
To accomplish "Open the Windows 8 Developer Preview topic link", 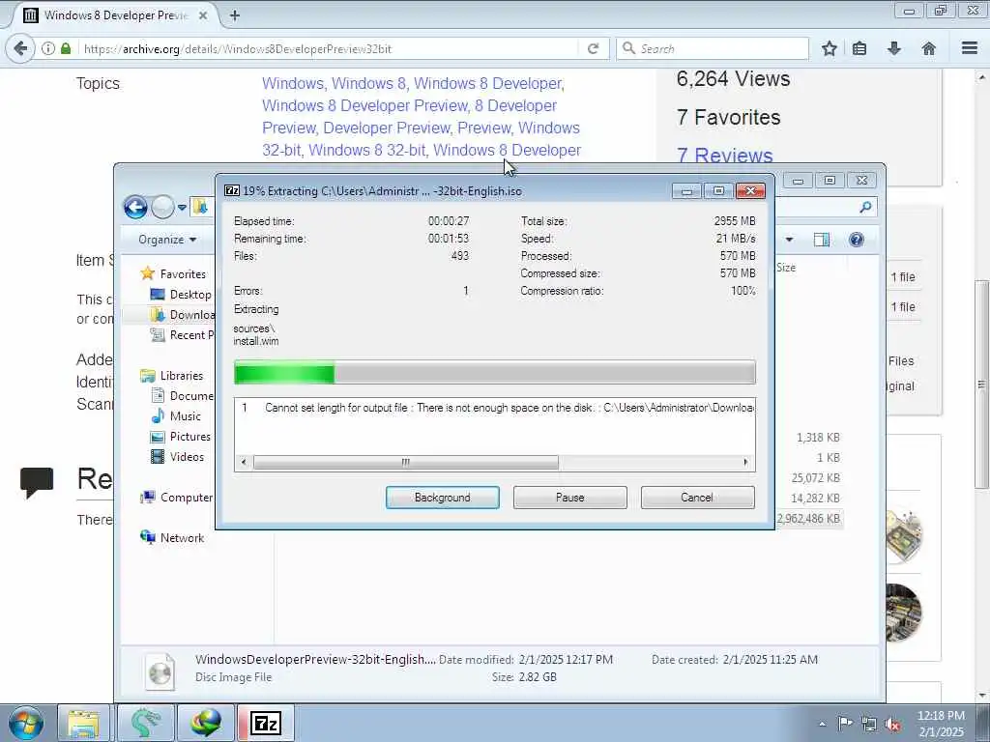I will pos(410,105).
